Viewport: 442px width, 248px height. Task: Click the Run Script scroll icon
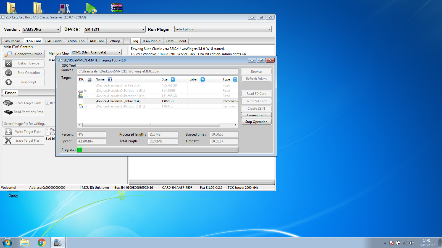(9, 82)
